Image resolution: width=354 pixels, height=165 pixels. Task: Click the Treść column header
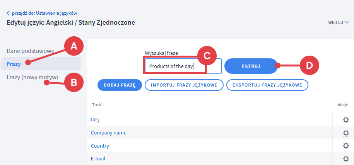[97, 105]
